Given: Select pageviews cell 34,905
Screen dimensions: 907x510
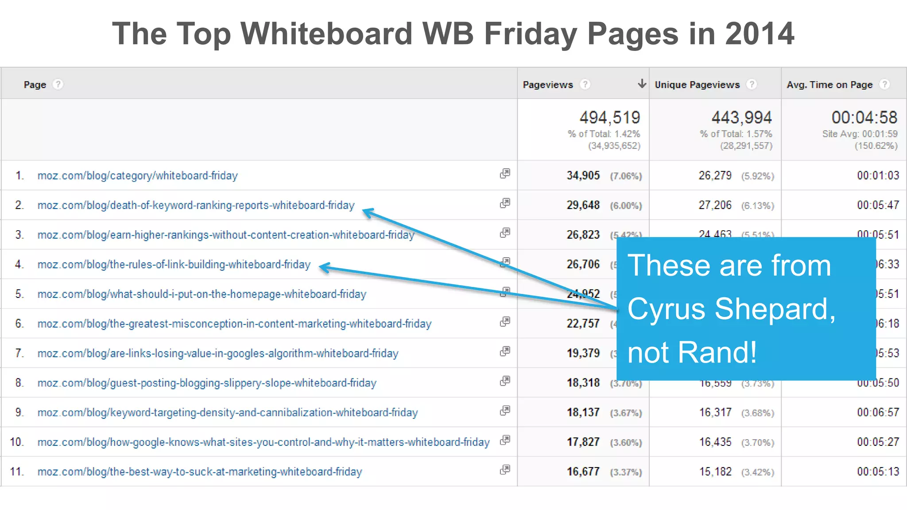Looking at the screenshot, I should click(x=583, y=176).
